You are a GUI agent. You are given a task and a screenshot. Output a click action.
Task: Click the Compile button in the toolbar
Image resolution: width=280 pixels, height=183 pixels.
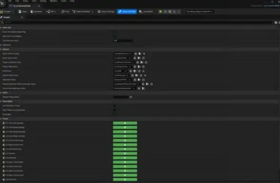tap(6, 11)
